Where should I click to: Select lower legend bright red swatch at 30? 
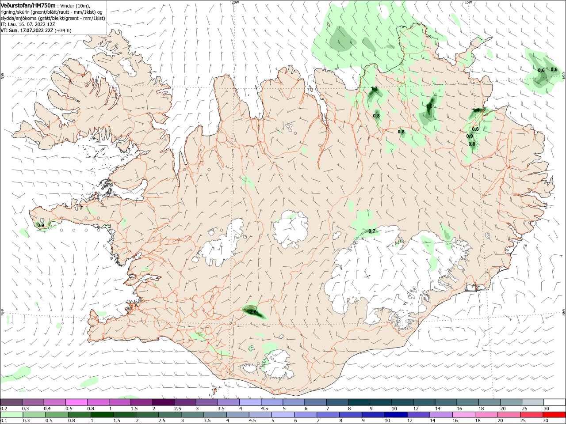click(554, 415)
